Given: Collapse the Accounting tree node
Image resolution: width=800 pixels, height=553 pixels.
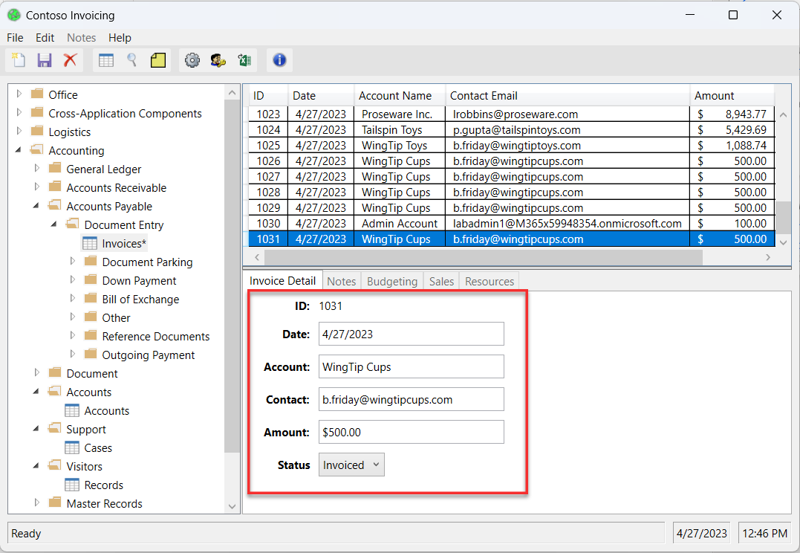Looking at the screenshot, I should pyautogui.click(x=19, y=150).
